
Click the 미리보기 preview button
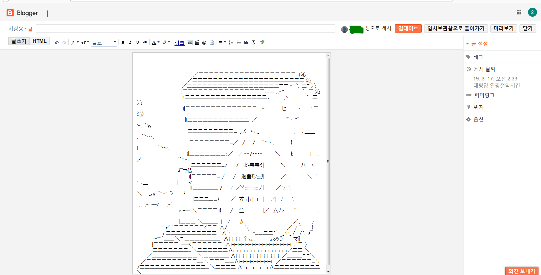pos(503,28)
